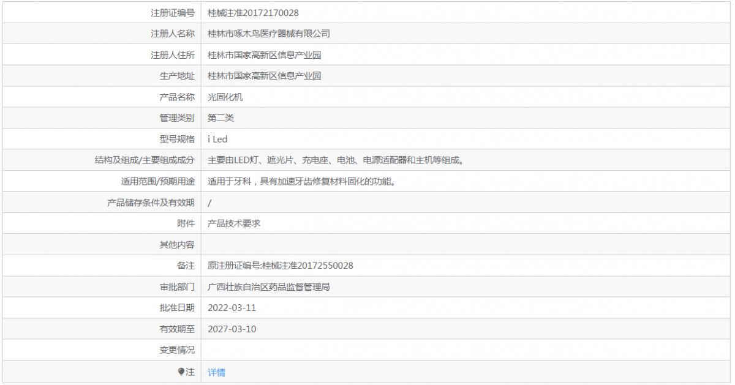Viewport: 735px width, 385px height.
Task: Click the address value in 生产地址 row
Action: tap(265, 76)
